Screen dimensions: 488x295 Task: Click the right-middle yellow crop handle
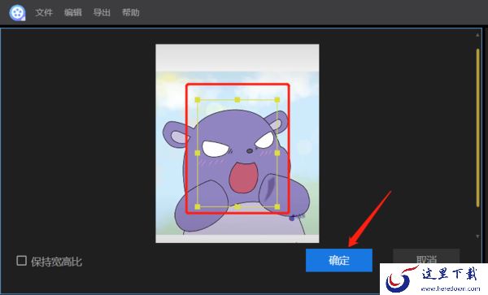(277, 153)
